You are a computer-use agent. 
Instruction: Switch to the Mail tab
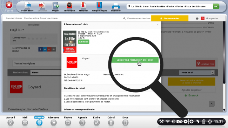pyautogui.click(x=25, y=121)
